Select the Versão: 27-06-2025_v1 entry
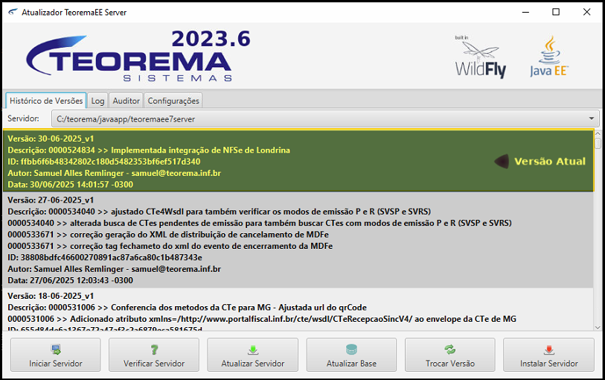605x380 pixels. [298, 240]
